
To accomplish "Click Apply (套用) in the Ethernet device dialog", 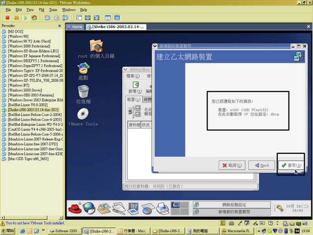I will click(x=291, y=165).
